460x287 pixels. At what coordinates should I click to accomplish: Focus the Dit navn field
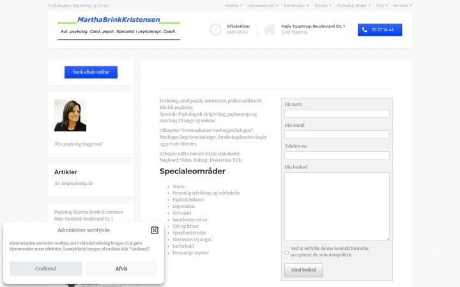337,114
